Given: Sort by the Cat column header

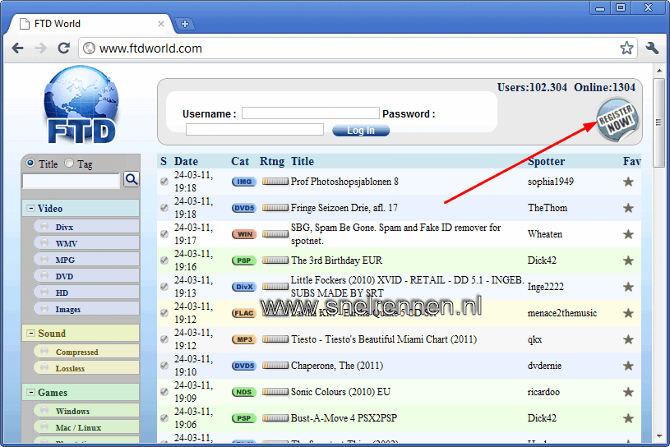Looking at the screenshot, I should pos(240,161).
